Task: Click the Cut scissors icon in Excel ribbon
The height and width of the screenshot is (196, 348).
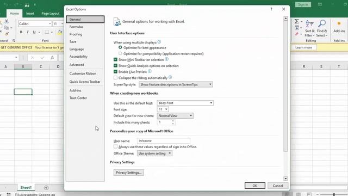Action: pyautogui.click(x=7, y=21)
